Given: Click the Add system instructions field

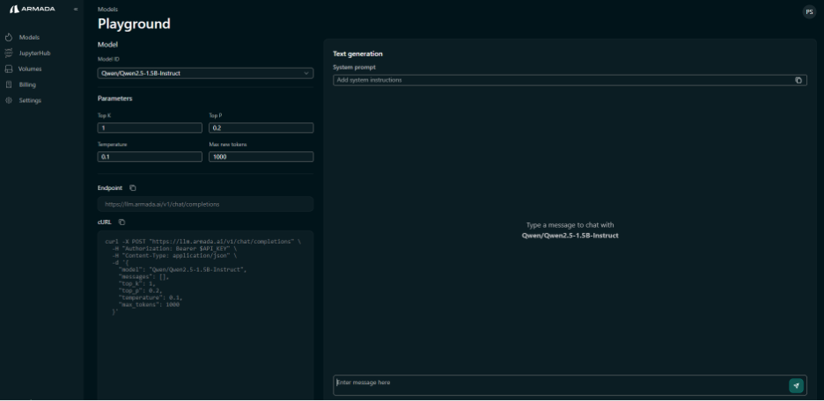Looking at the screenshot, I should pos(562,80).
